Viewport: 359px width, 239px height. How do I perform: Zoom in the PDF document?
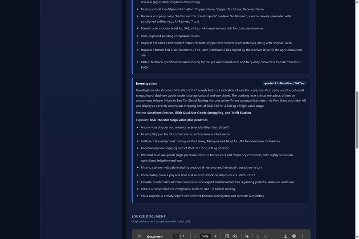[x=215, y=236]
